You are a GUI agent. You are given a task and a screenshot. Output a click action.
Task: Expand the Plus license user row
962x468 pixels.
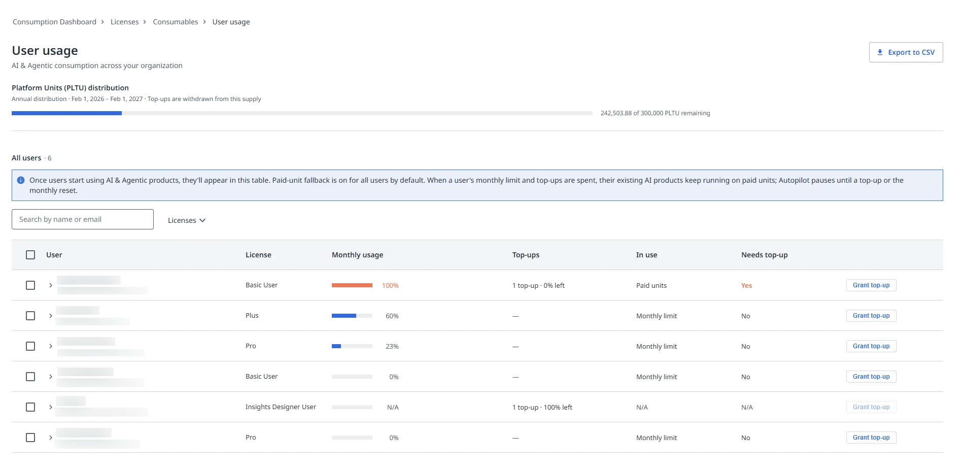coord(51,316)
